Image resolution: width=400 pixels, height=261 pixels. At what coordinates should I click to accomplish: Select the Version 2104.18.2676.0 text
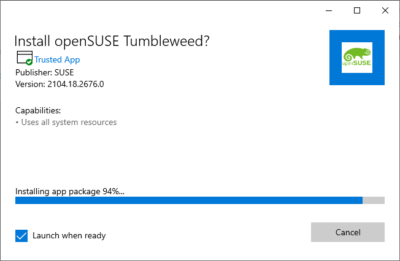pyautogui.click(x=60, y=84)
